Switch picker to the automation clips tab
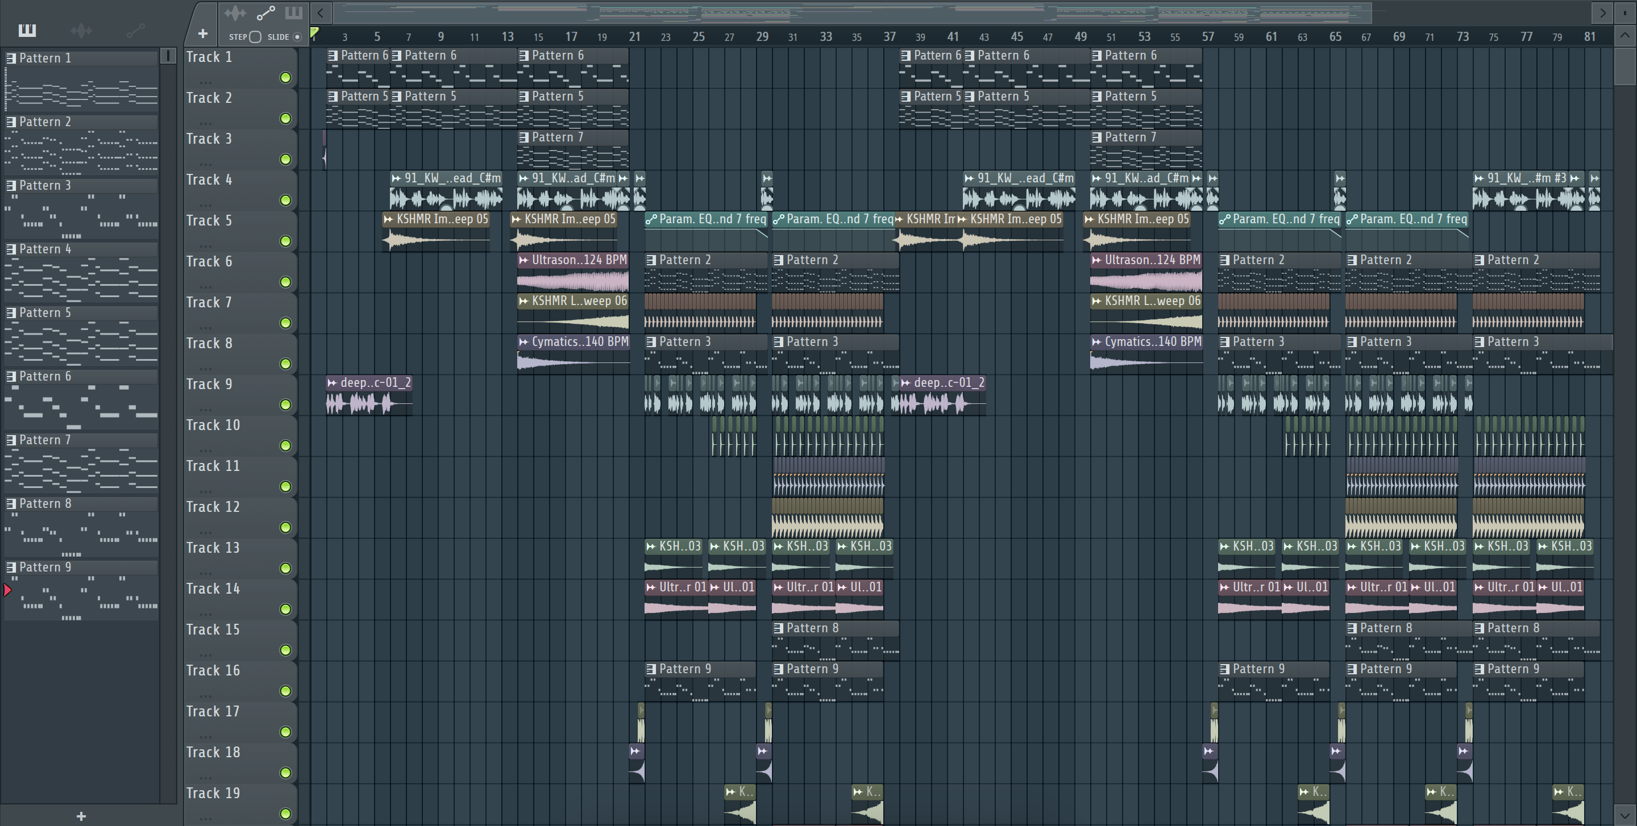Screen dimensions: 1637x826 pos(135,30)
